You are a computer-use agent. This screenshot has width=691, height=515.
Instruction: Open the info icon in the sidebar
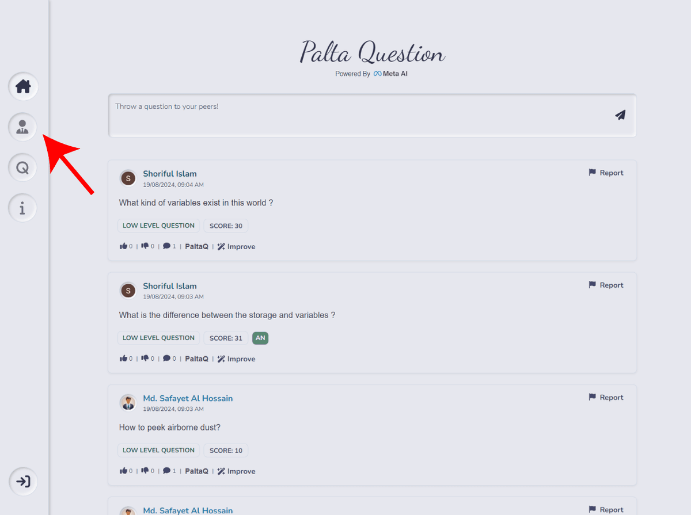pyautogui.click(x=22, y=208)
